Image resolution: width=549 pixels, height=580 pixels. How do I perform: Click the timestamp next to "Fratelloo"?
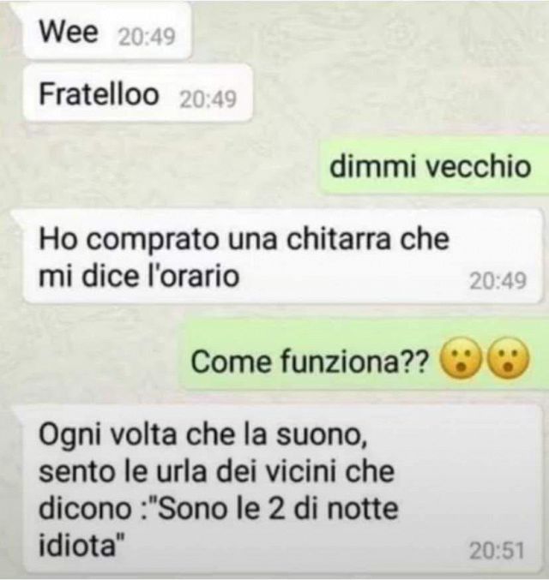tap(208, 99)
